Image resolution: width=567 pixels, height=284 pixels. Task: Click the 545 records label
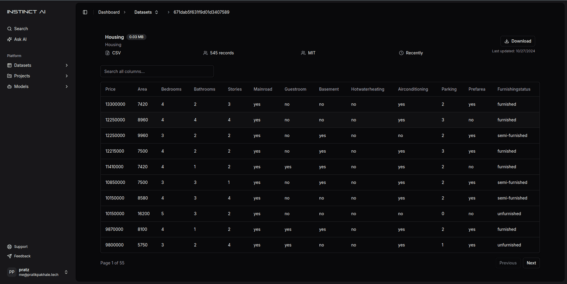point(222,53)
